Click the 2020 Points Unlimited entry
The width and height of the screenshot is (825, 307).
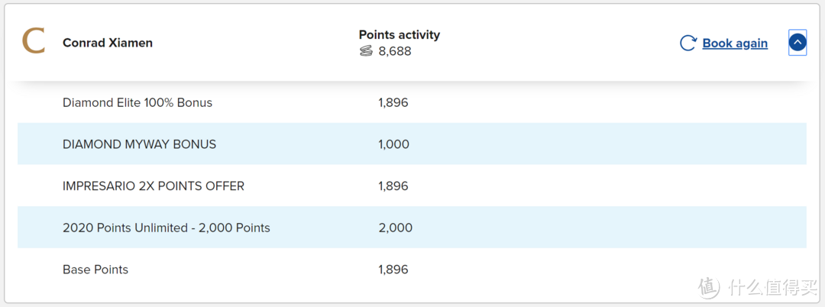click(x=167, y=228)
